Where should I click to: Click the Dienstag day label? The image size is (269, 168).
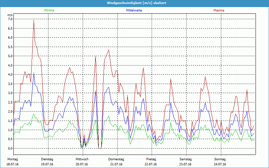pos(47,159)
